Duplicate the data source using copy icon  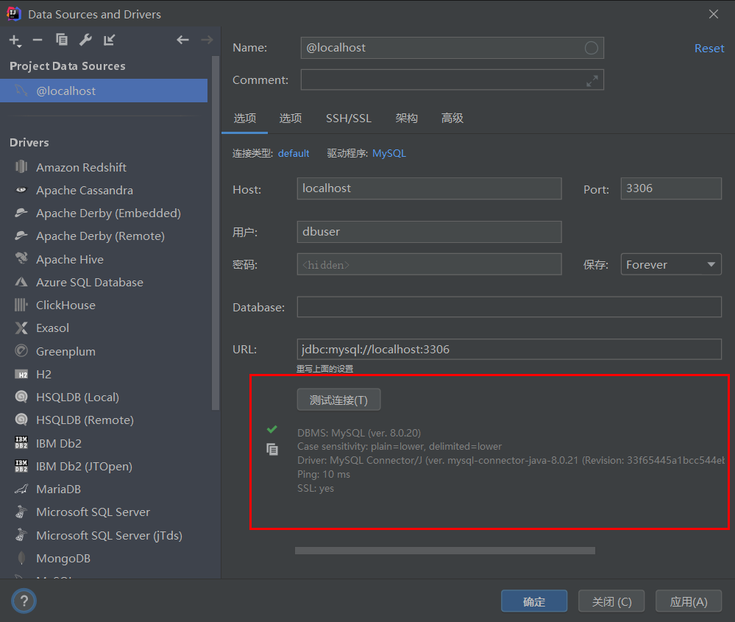point(61,40)
